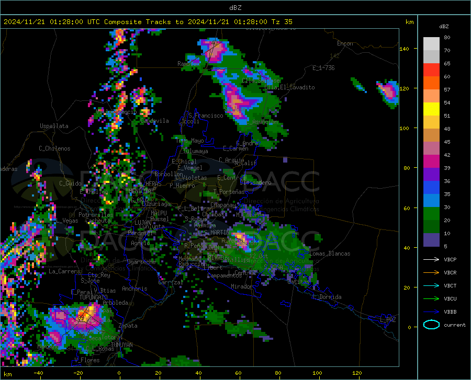Screen dimensions: 471x380
Task: Pick the slate 5-10 dBZ color band
Action: coord(431,240)
